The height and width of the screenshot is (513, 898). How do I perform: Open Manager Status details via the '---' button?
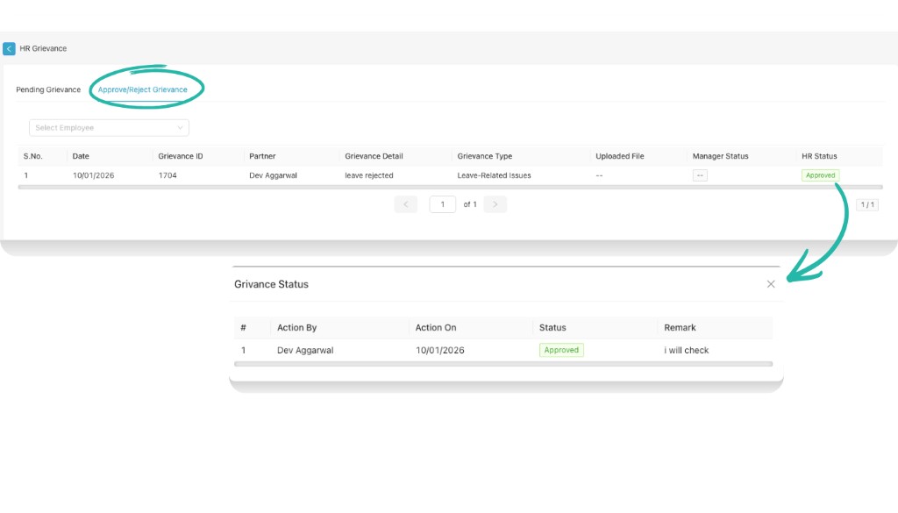click(x=699, y=175)
